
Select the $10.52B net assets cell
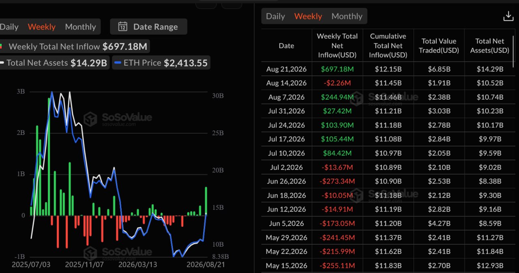pos(489,83)
